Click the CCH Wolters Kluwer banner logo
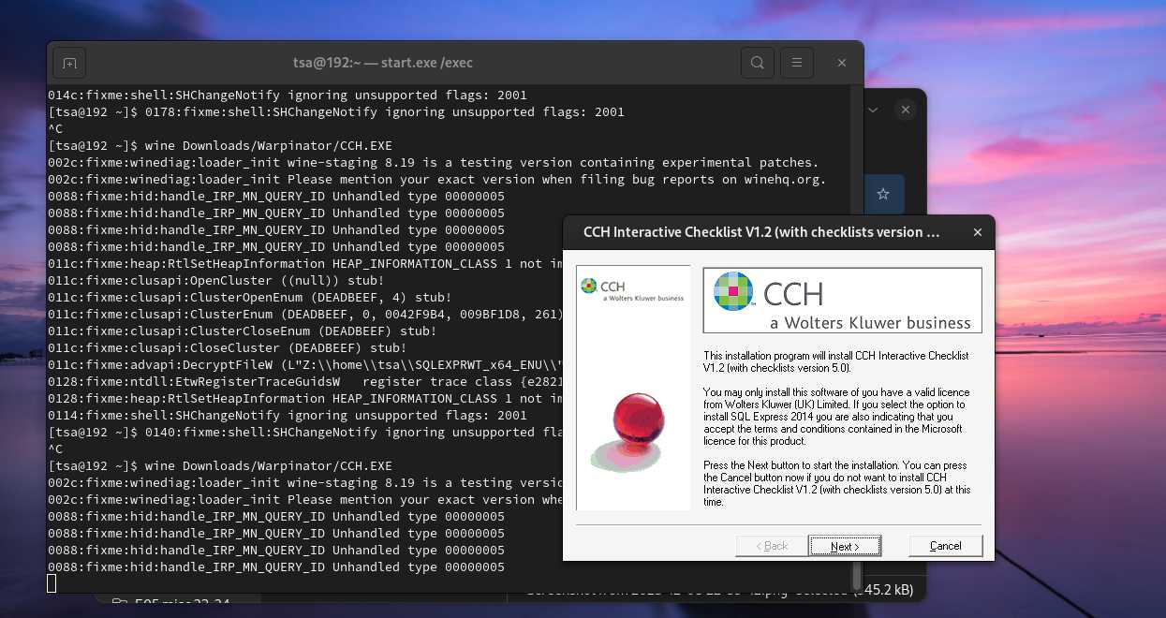1166x618 pixels. point(842,300)
